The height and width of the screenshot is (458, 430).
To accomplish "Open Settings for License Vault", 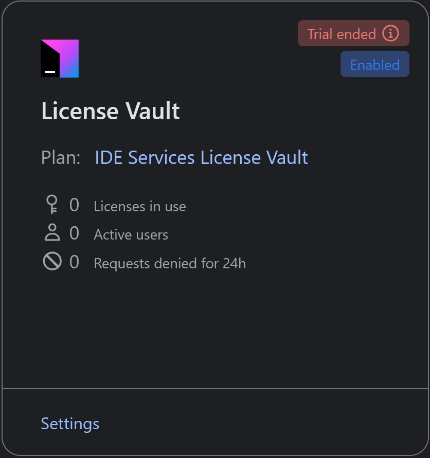I will (70, 424).
